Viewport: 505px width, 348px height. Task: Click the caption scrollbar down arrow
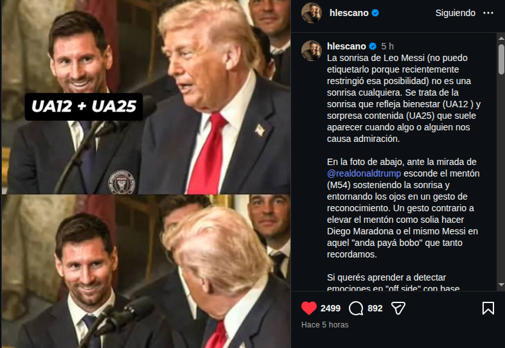(x=501, y=285)
